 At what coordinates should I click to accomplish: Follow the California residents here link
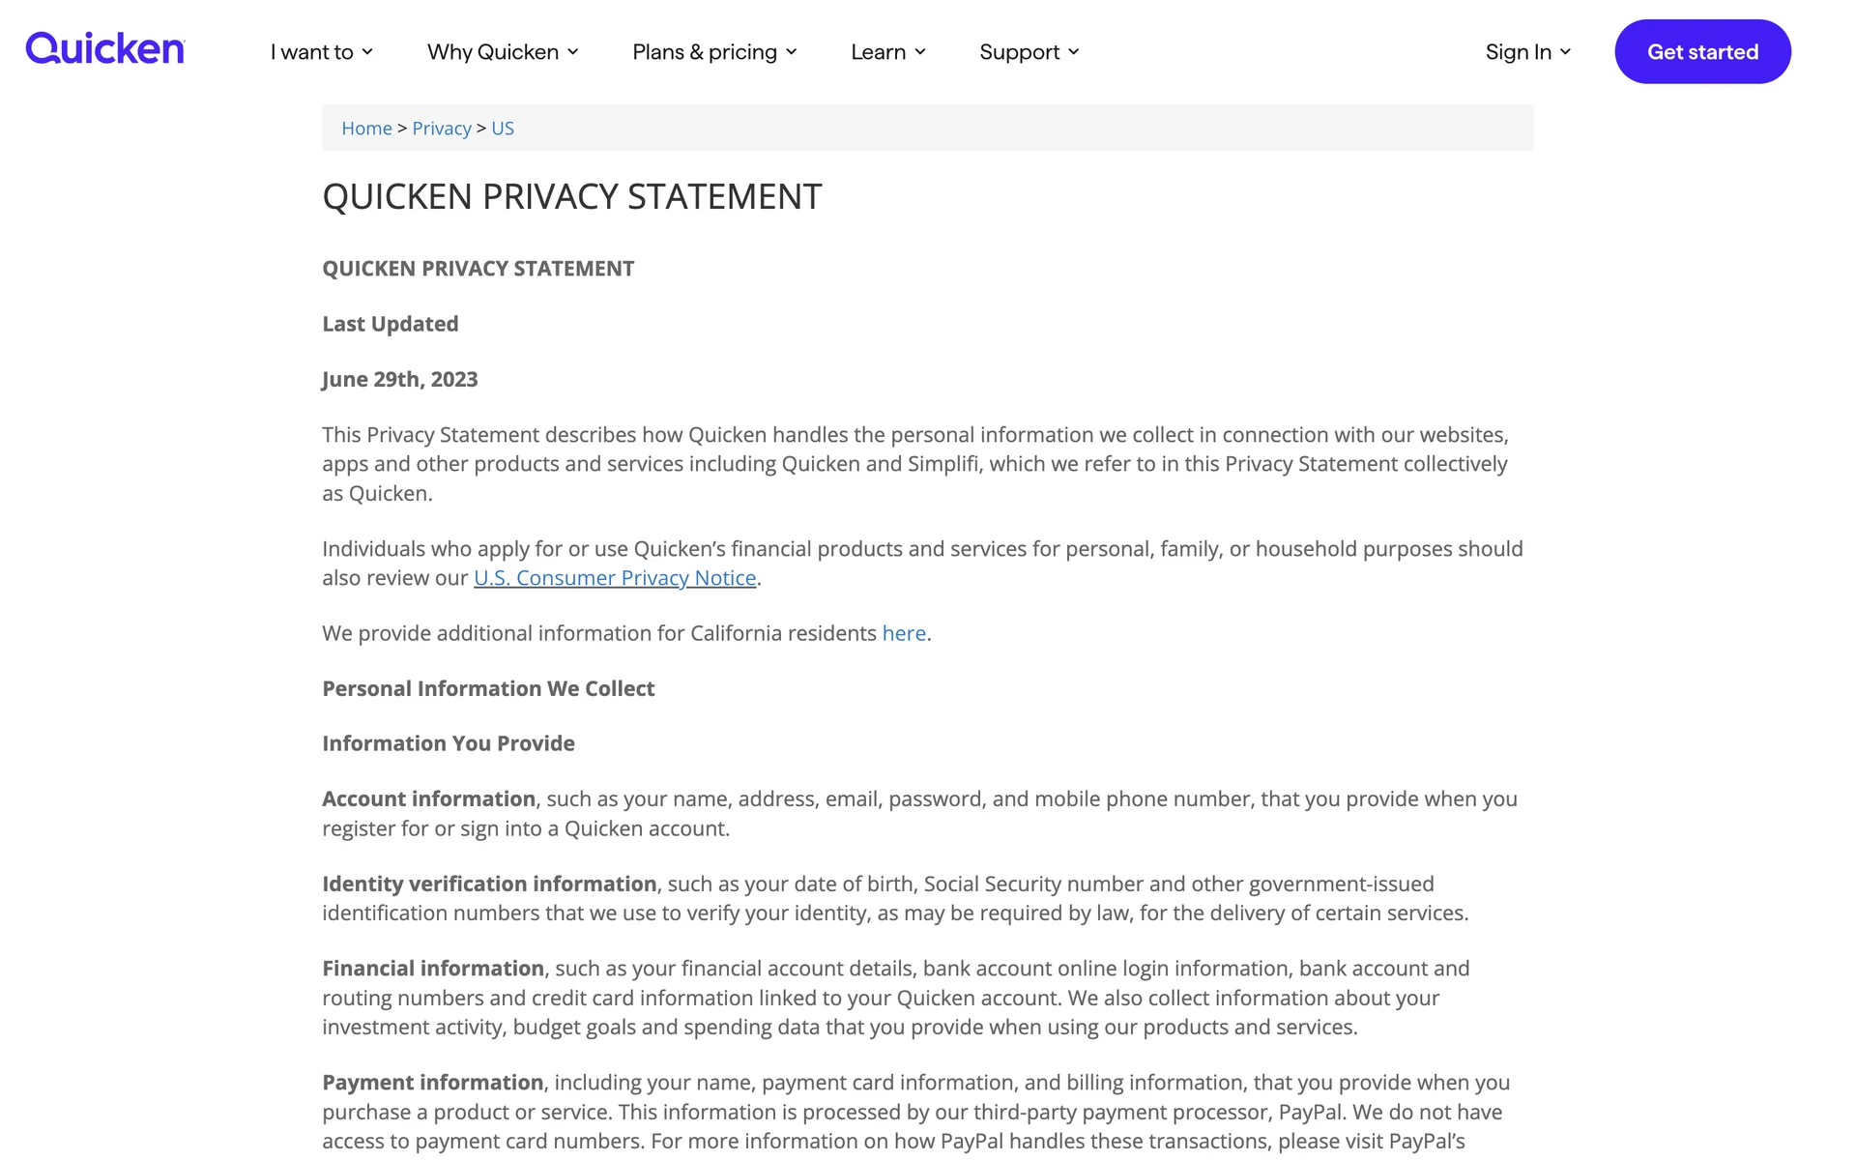point(904,633)
